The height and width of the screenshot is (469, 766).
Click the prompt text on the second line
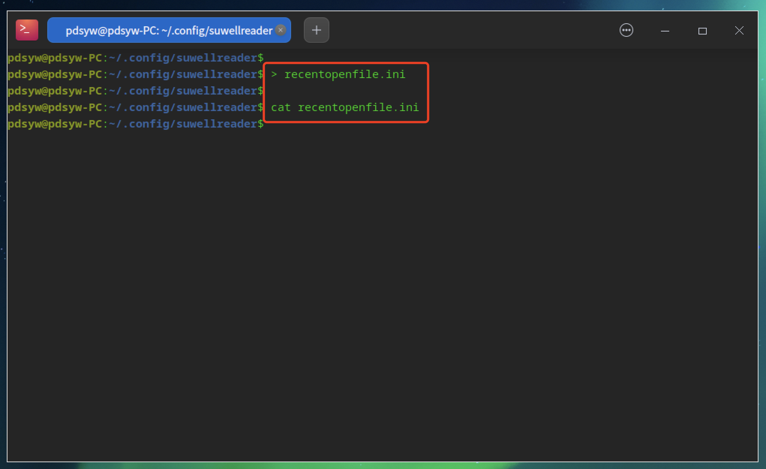[x=135, y=74]
